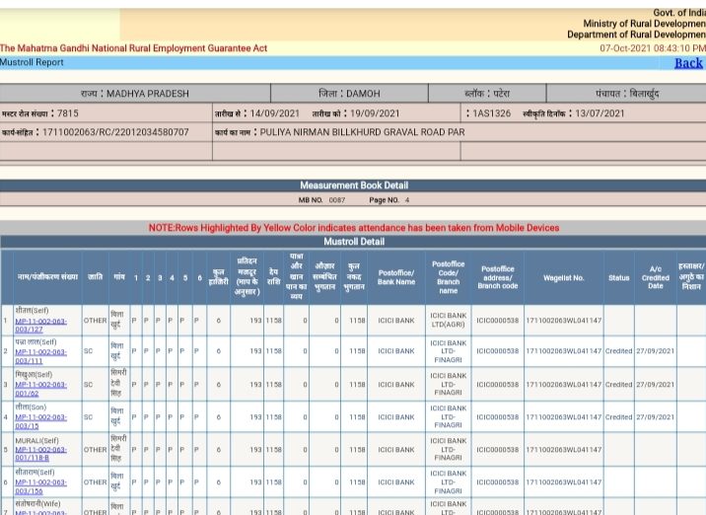Viewport: 706px width, 515px height.
Task: Click Mahatma Gandhi NREGA Act title text
Action: click(x=134, y=48)
